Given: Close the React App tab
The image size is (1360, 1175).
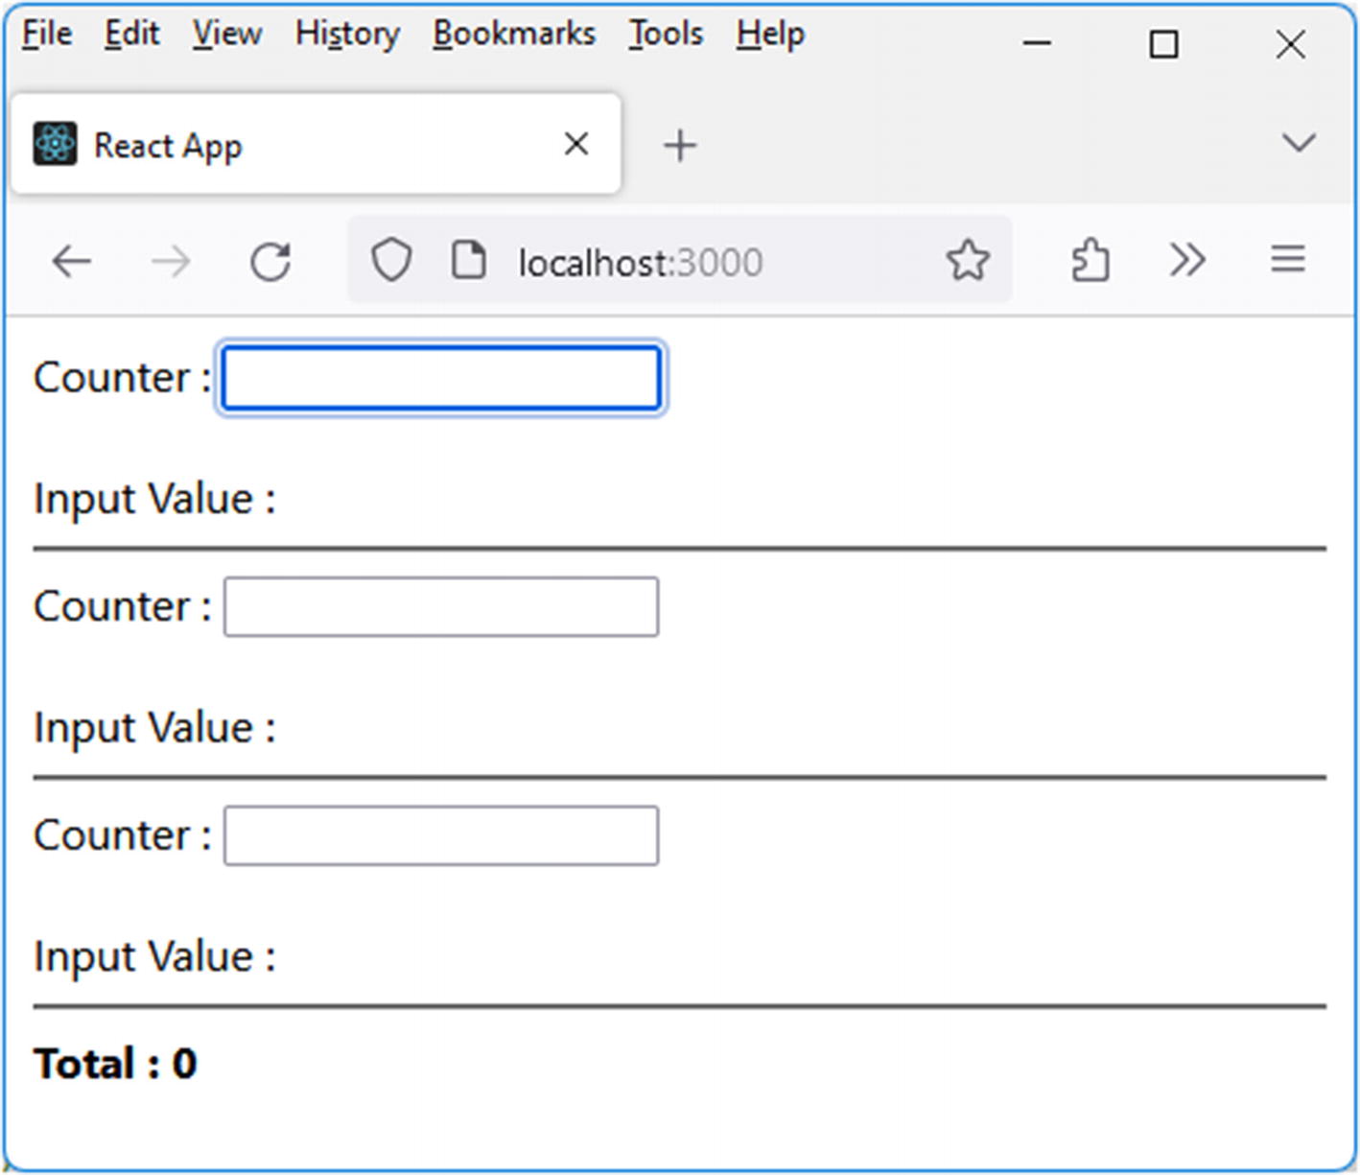Looking at the screenshot, I should pos(576,144).
